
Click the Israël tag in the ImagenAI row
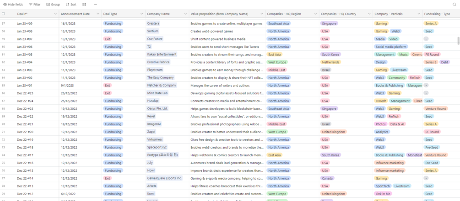coord(325,124)
